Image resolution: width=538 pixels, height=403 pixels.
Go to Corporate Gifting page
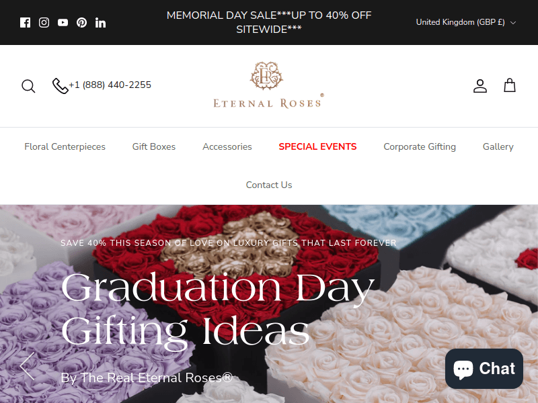[420, 146]
